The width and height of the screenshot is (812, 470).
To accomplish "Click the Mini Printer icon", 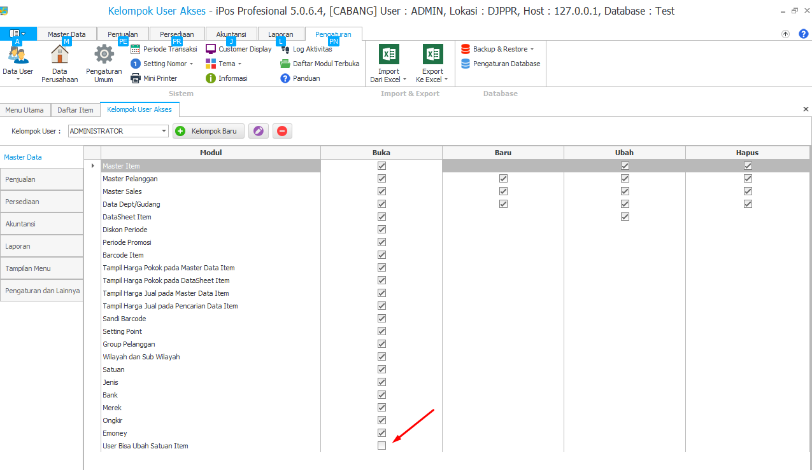I will [136, 78].
